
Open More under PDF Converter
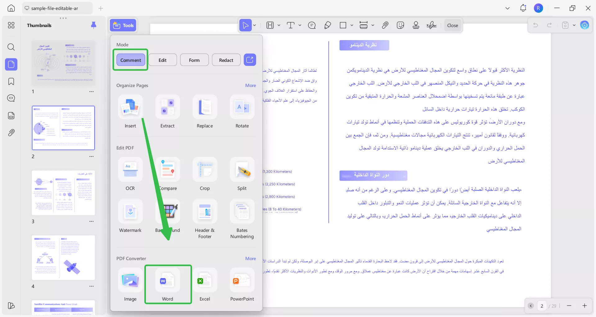coord(251,259)
